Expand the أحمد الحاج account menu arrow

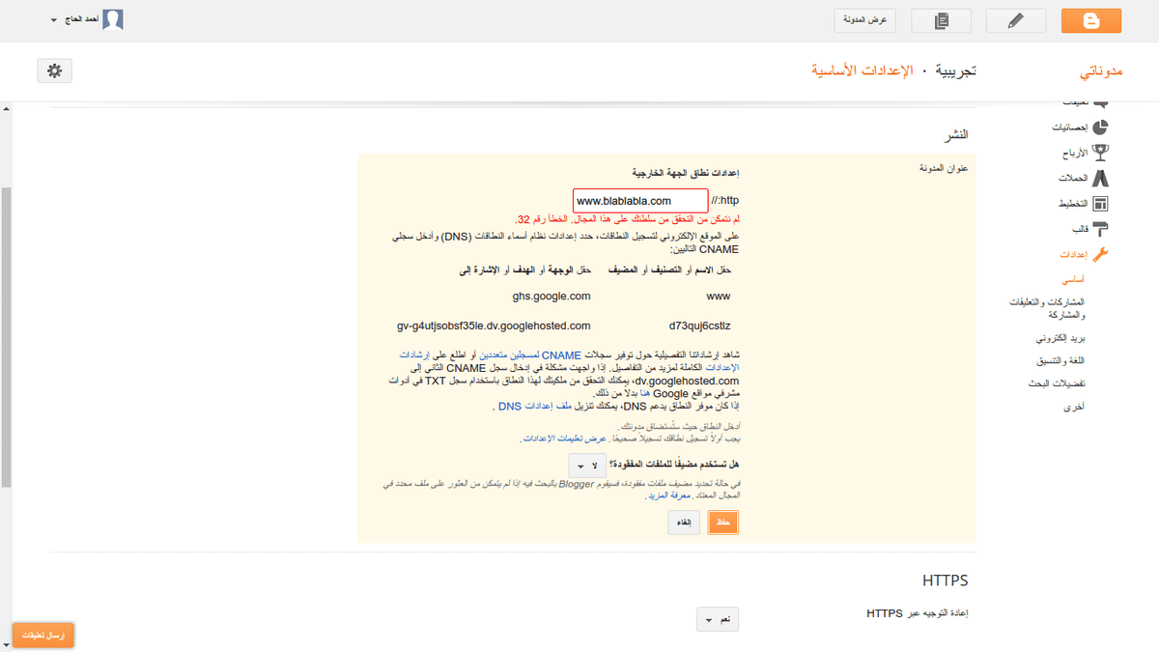coord(53,18)
